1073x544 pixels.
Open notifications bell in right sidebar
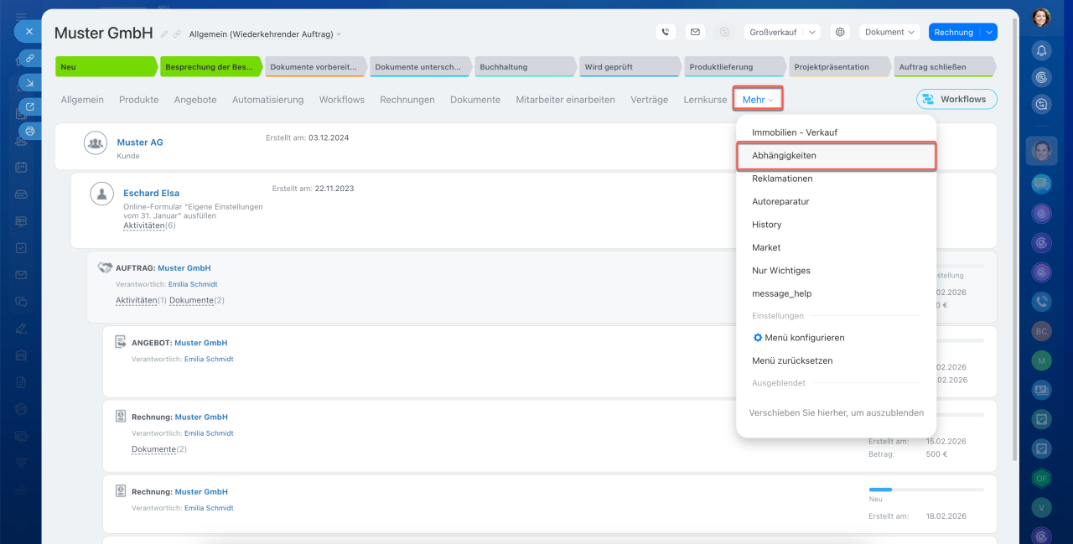tap(1041, 50)
